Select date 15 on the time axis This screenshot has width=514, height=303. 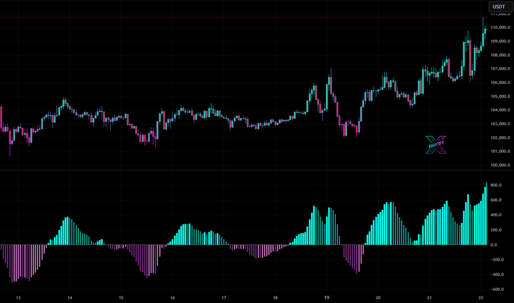coord(121,297)
